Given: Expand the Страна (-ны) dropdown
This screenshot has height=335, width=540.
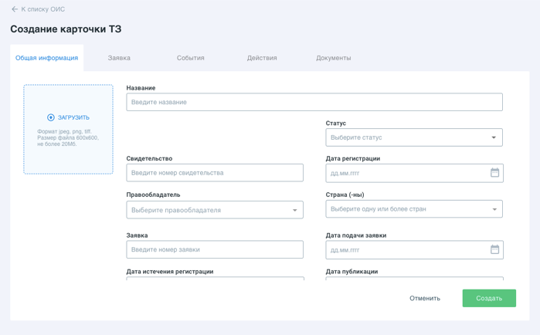Looking at the screenshot, I should (x=494, y=209).
